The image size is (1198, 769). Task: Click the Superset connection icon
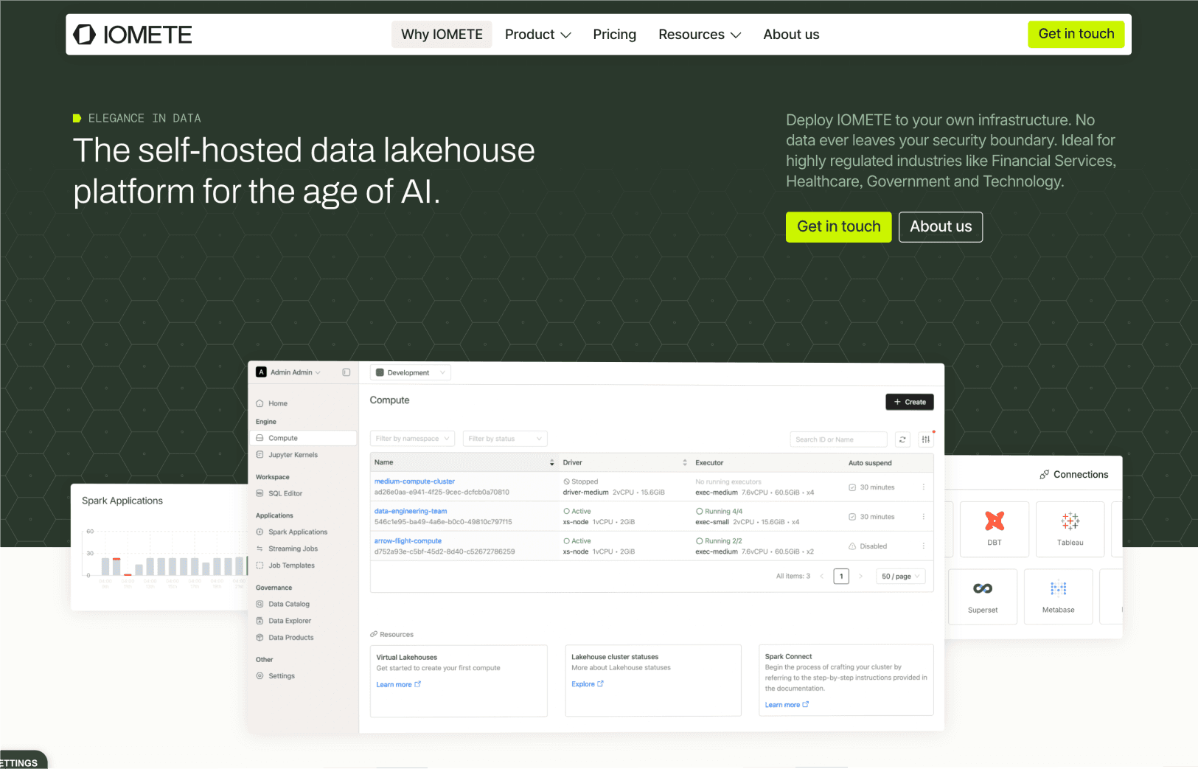tap(983, 588)
